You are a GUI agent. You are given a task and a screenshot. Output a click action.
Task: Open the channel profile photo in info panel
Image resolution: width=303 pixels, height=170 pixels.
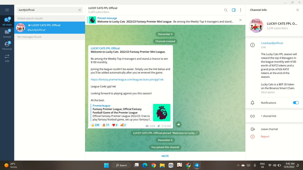[x=257, y=26]
